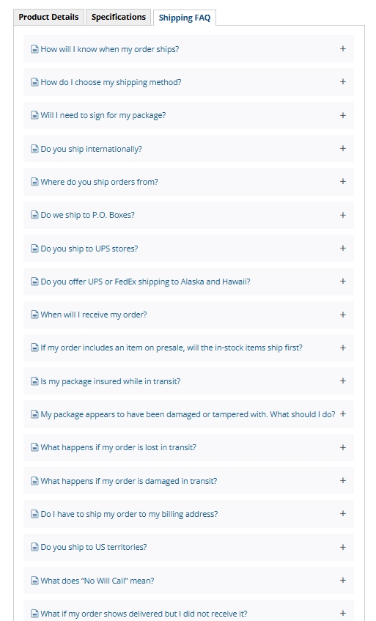Expand plus for 'Do you ship to UPS stores?'
This screenshot has height=621, width=376.
pyautogui.click(x=343, y=249)
